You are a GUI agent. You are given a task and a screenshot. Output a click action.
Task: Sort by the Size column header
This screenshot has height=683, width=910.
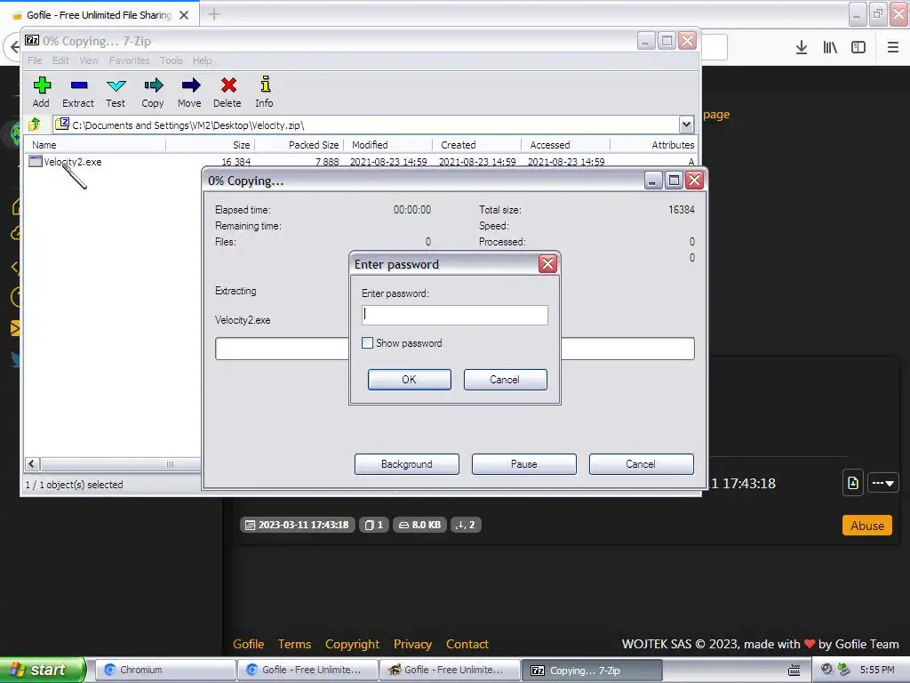pos(210,145)
